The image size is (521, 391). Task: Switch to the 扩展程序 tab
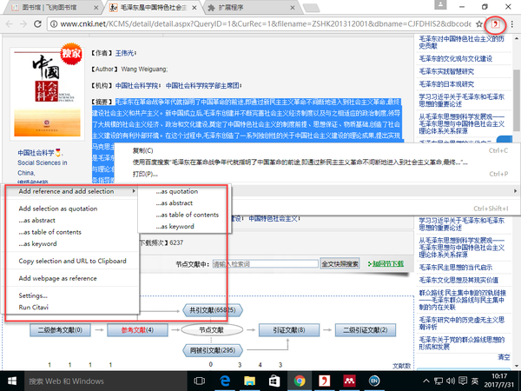[x=251, y=8]
